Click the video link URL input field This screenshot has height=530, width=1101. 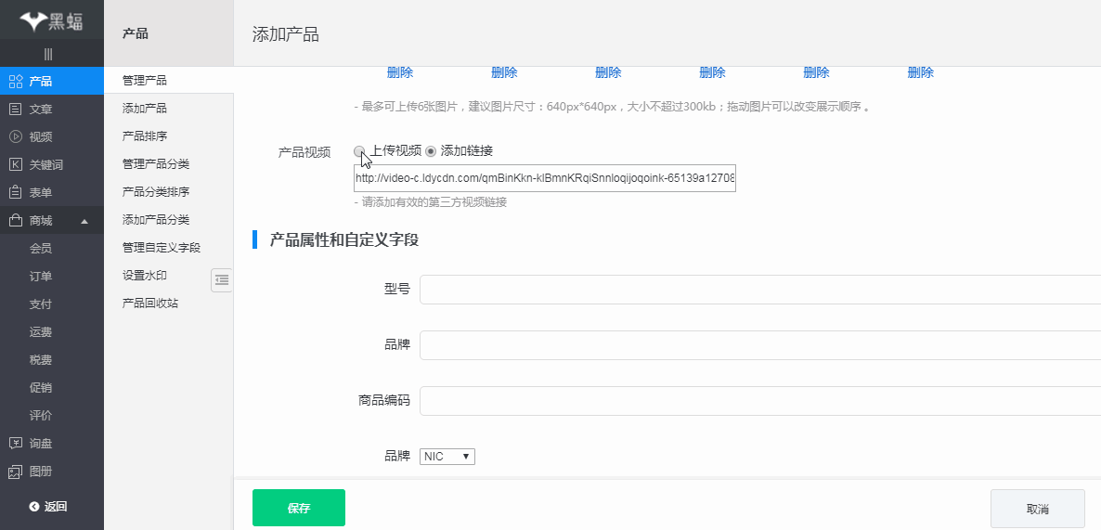(x=544, y=178)
